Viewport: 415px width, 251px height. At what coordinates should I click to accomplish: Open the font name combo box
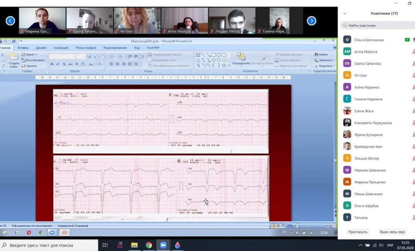[63, 57]
